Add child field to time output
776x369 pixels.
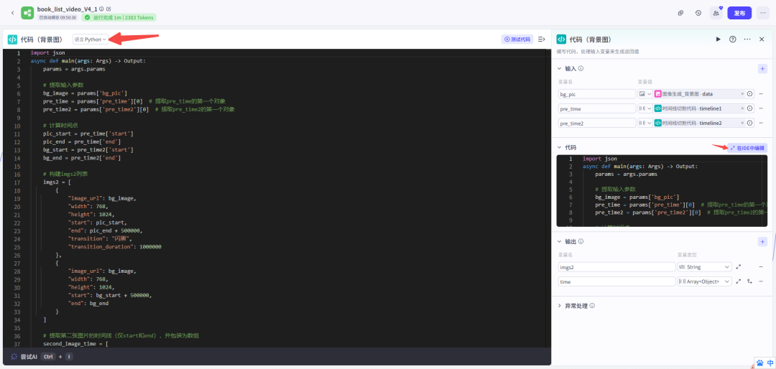pyautogui.click(x=749, y=281)
